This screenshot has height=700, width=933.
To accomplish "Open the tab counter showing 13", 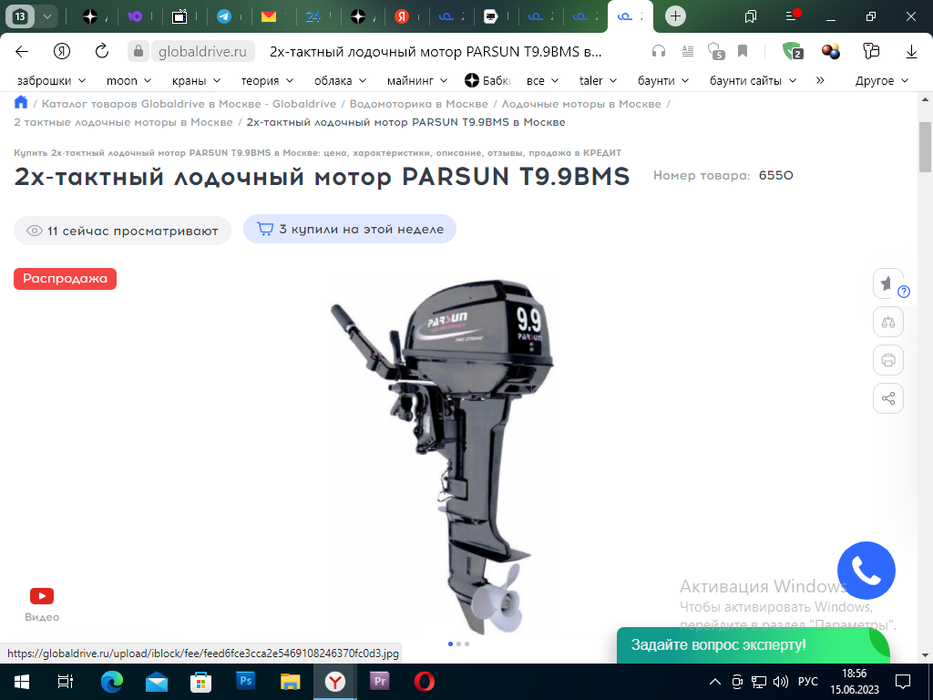I will 20,16.
